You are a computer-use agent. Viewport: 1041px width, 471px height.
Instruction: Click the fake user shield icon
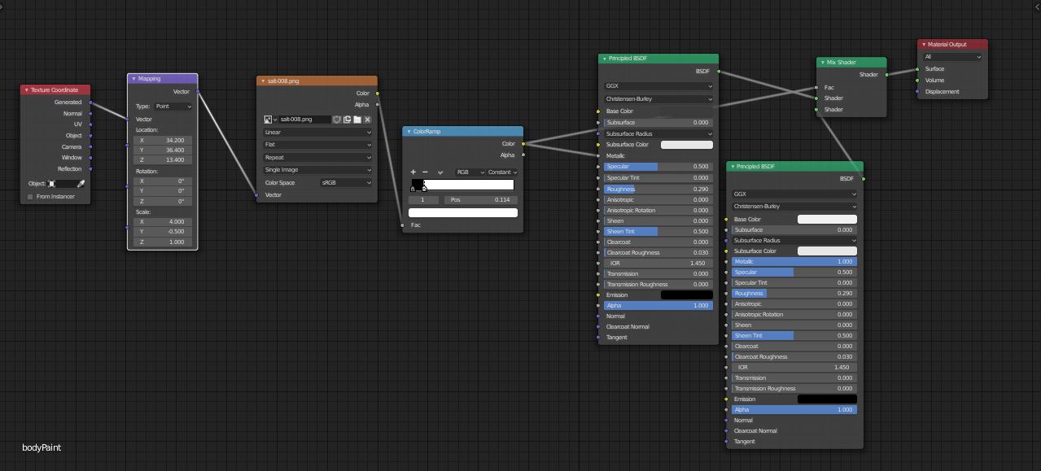336,120
